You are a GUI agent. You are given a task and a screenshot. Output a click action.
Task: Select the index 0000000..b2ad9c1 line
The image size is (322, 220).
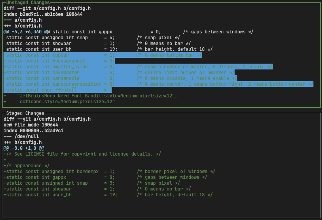point(33,131)
